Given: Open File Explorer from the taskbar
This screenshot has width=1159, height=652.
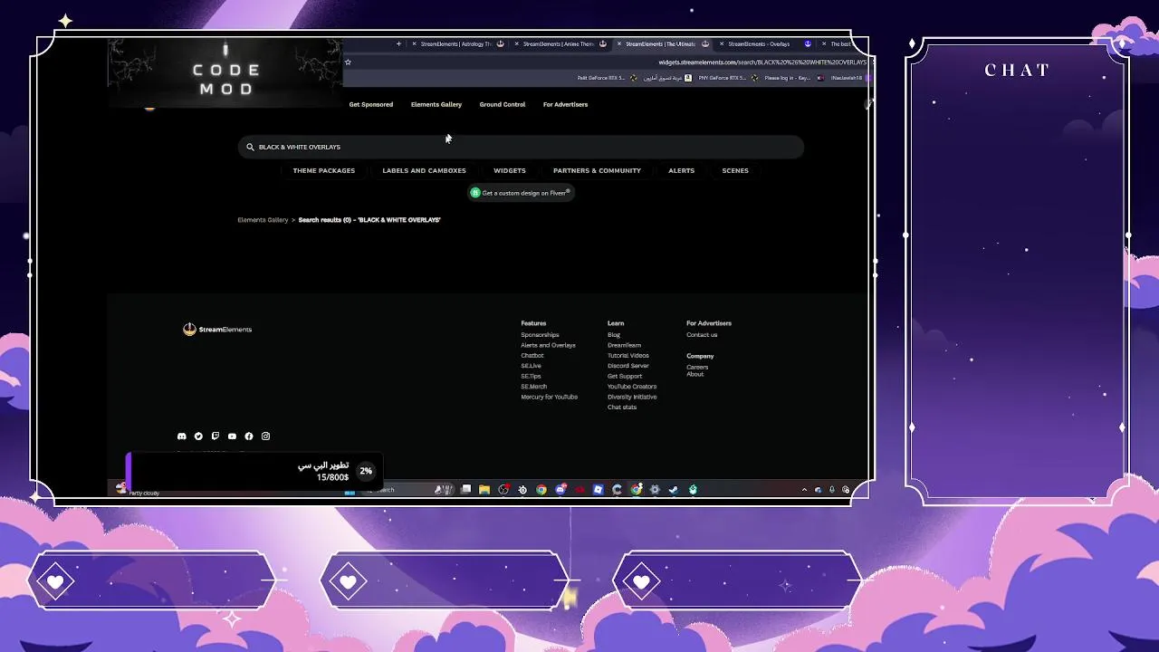Looking at the screenshot, I should click(x=484, y=489).
